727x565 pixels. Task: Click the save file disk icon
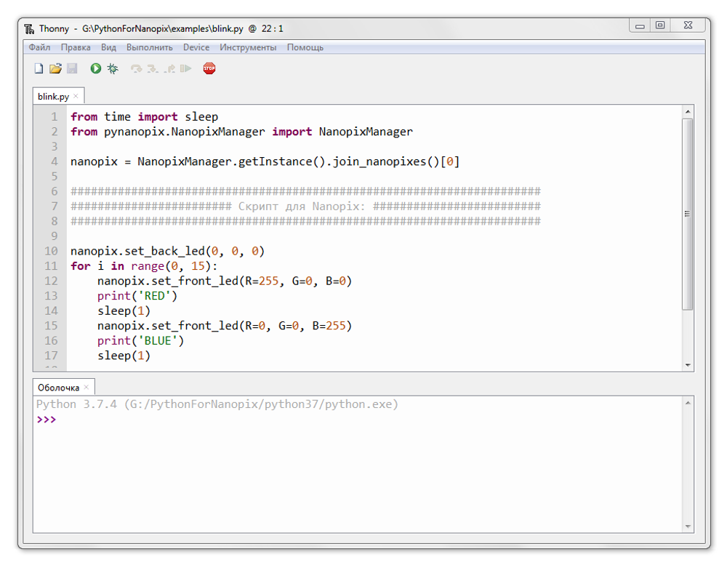(x=72, y=68)
